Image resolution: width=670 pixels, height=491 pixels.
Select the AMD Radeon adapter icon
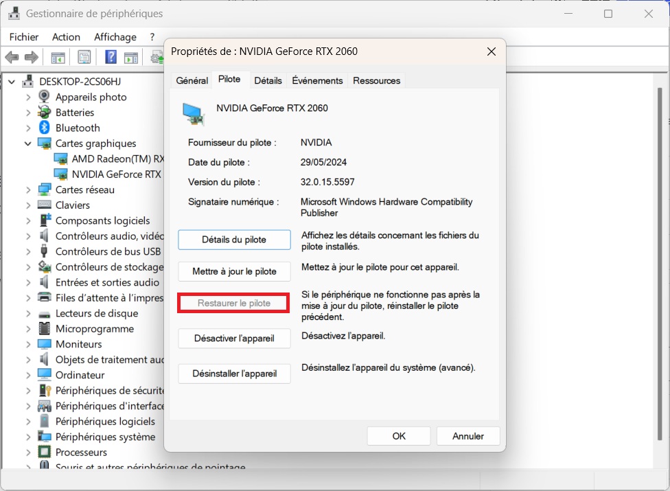60,159
